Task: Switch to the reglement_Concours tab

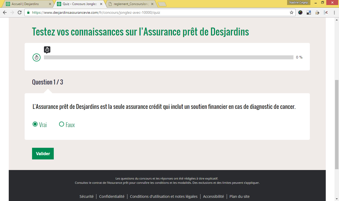Action: click(131, 4)
